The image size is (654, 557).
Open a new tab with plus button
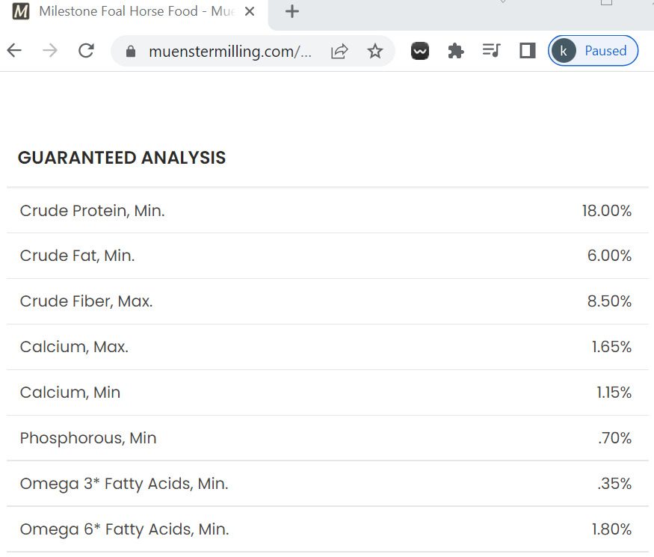pyautogui.click(x=292, y=11)
